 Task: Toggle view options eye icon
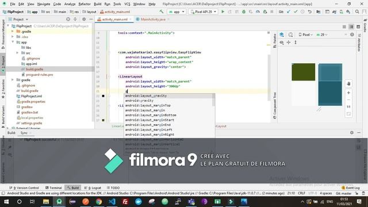tap(282, 43)
